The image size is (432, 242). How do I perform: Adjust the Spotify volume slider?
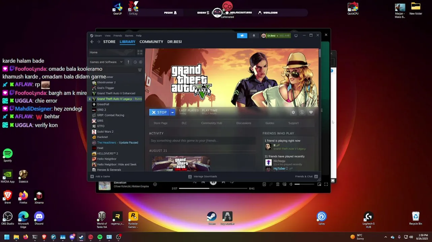click(x=304, y=184)
